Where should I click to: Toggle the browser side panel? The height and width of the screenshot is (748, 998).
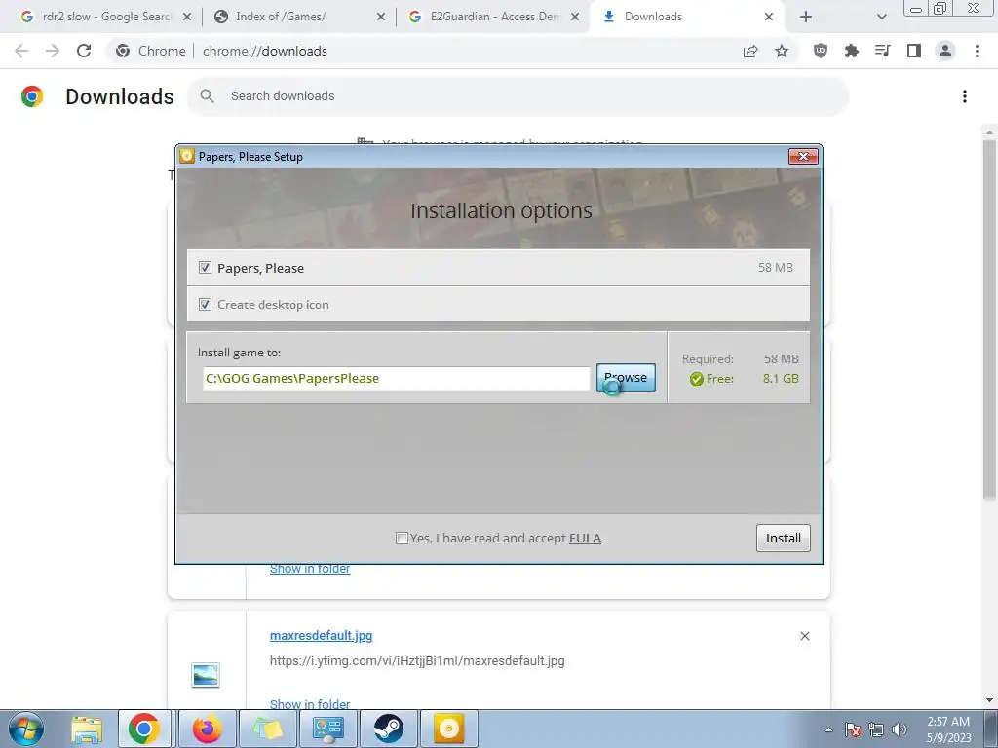[914, 51]
